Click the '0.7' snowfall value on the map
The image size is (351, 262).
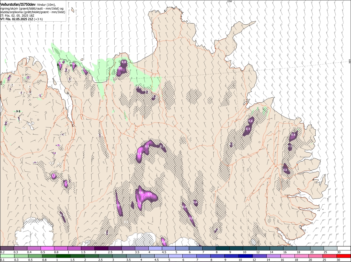tap(150, 194)
